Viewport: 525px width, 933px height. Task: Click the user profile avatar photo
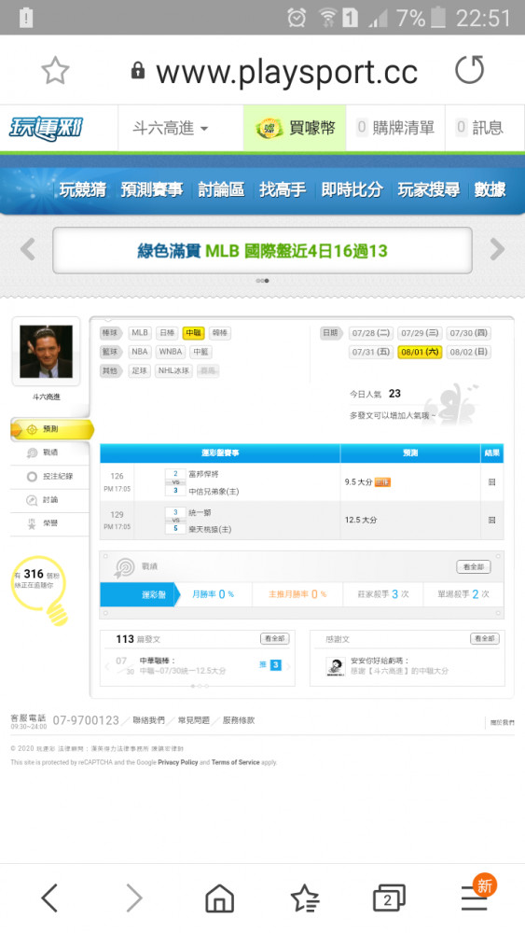(47, 351)
